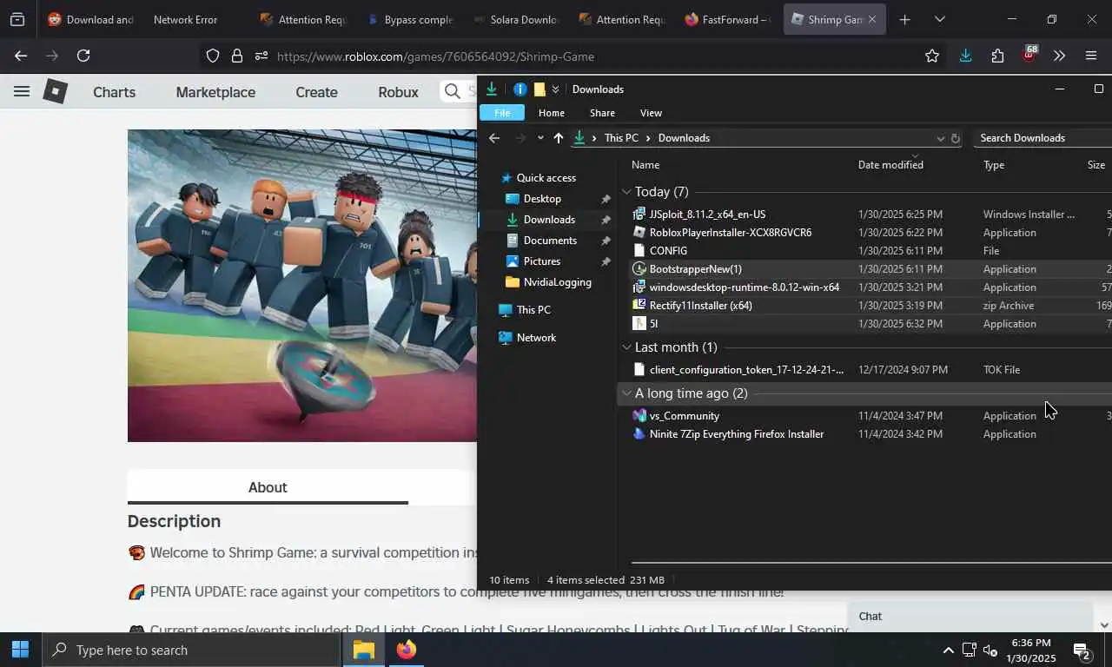Switch to the Solara Download tab
The image size is (1112, 667).
pyautogui.click(x=517, y=19)
